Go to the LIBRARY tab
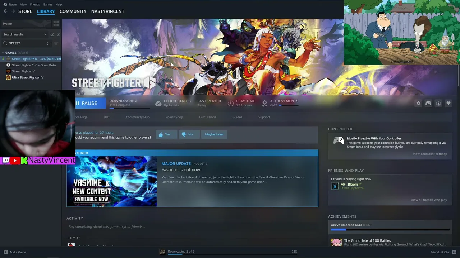 pyautogui.click(x=46, y=11)
